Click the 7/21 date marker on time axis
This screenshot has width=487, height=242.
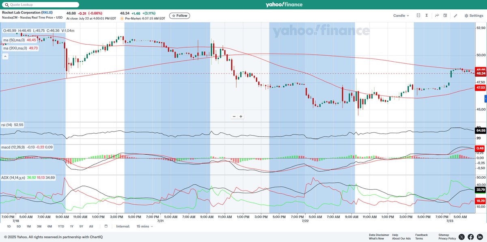coord(160,220)
